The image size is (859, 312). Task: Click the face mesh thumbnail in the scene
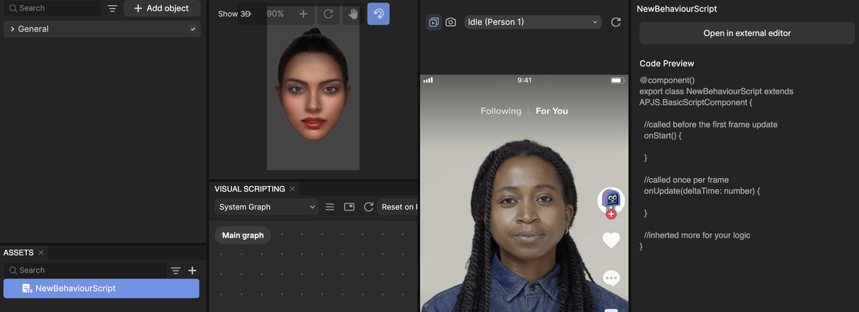(x=313, y=84)
